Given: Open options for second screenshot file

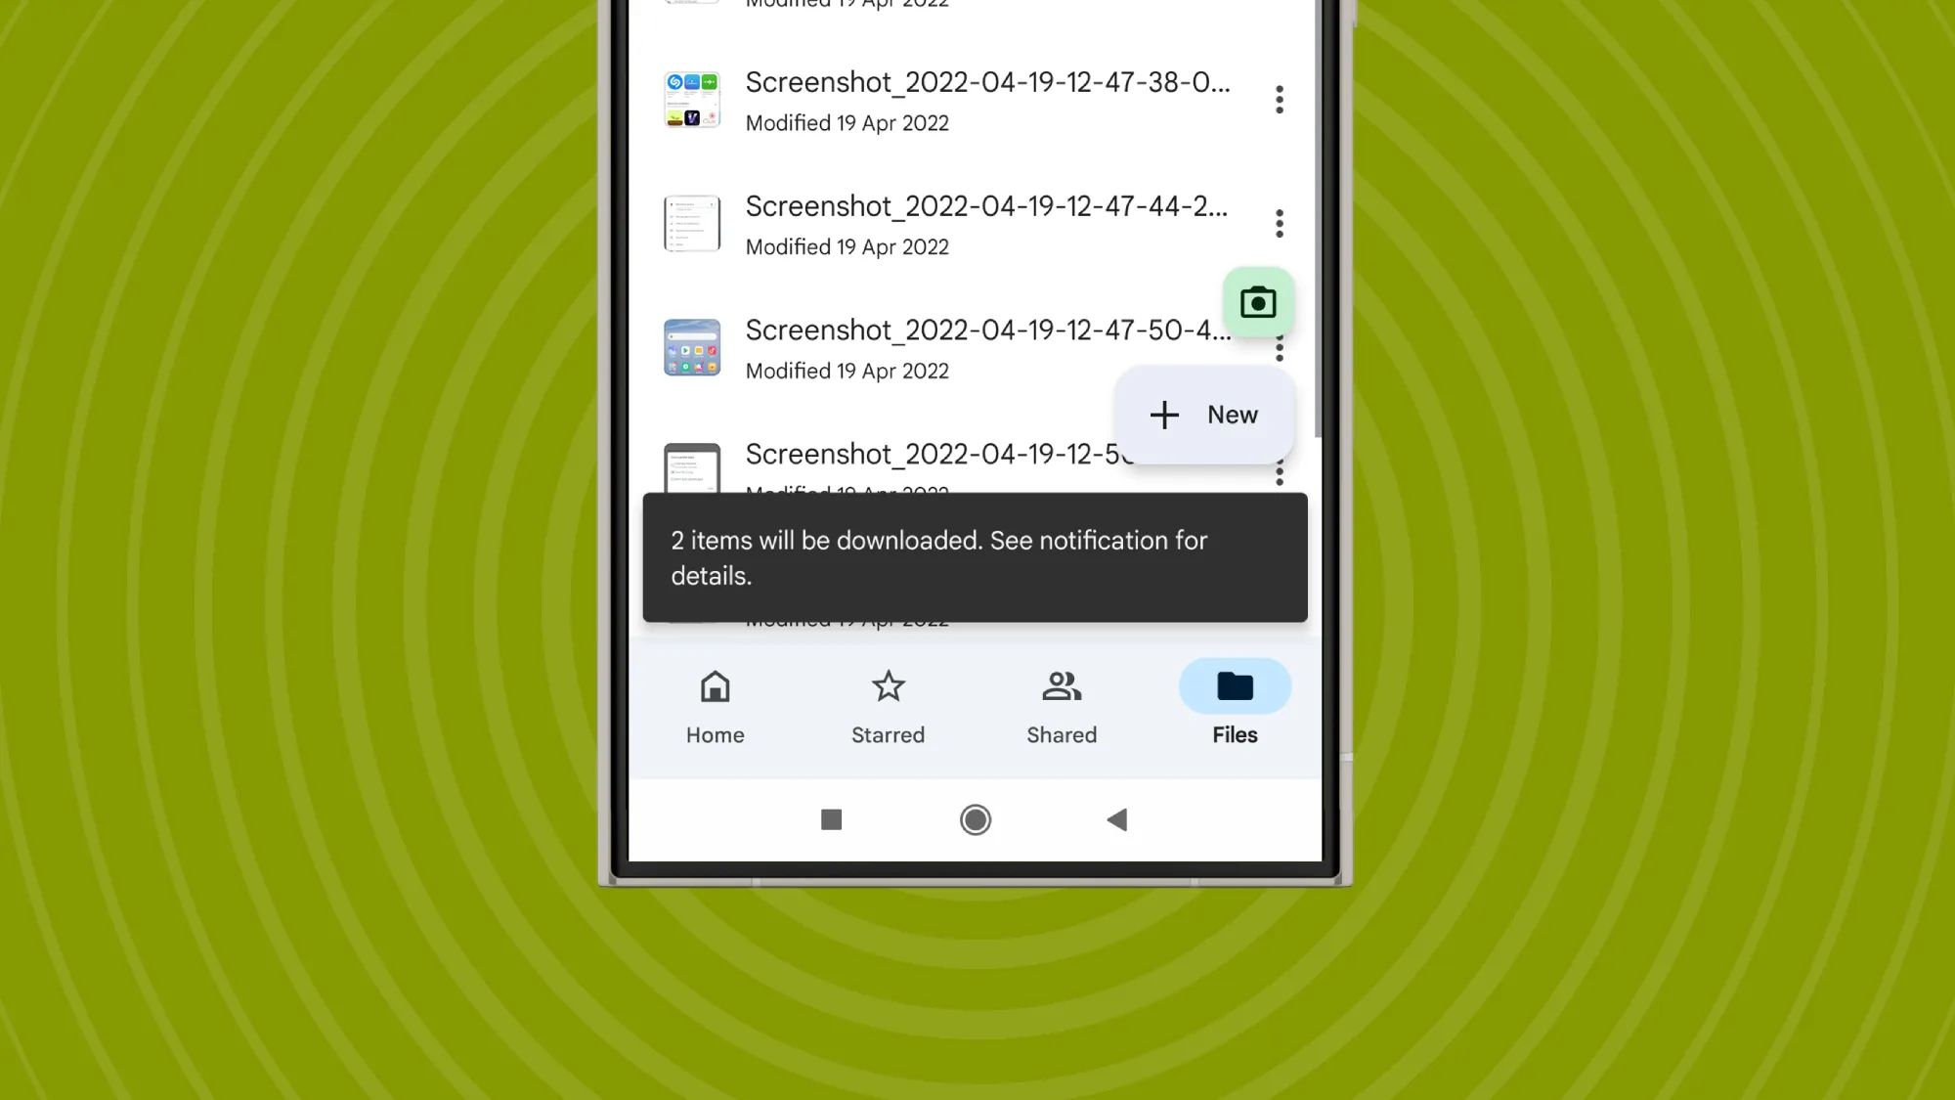Looking at the screenshot, I should (1279, 223).
